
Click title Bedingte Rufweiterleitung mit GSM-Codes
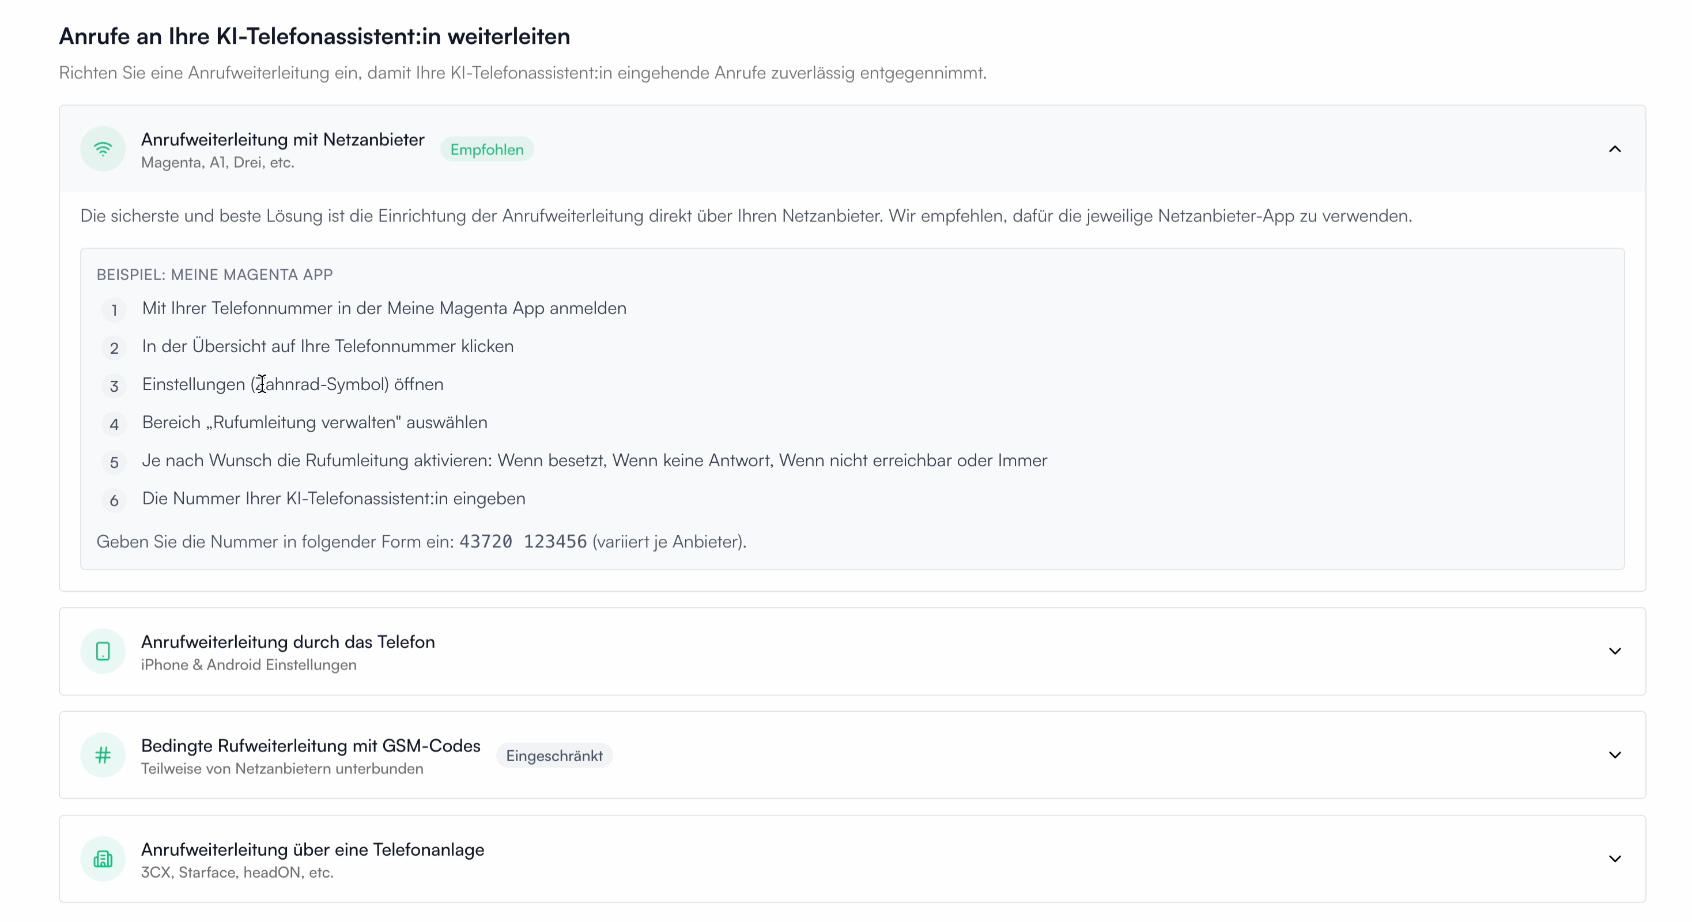(311, 746)
